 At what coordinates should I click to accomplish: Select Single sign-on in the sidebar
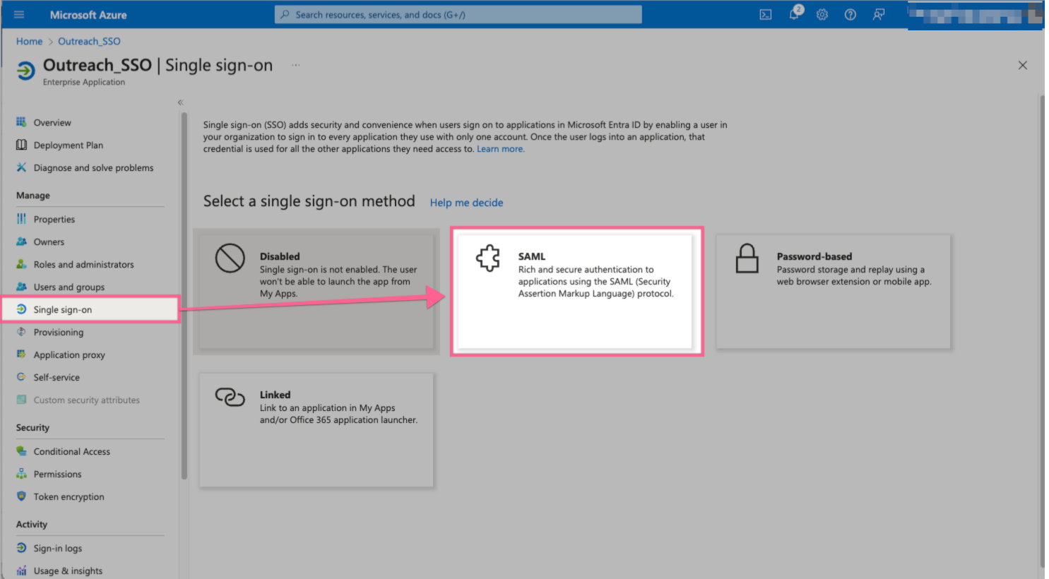point(91,309)
